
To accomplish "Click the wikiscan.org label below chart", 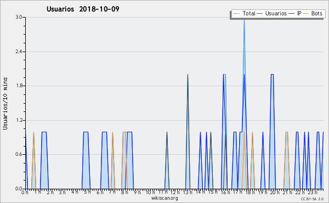I will click(x=164, y=198).
